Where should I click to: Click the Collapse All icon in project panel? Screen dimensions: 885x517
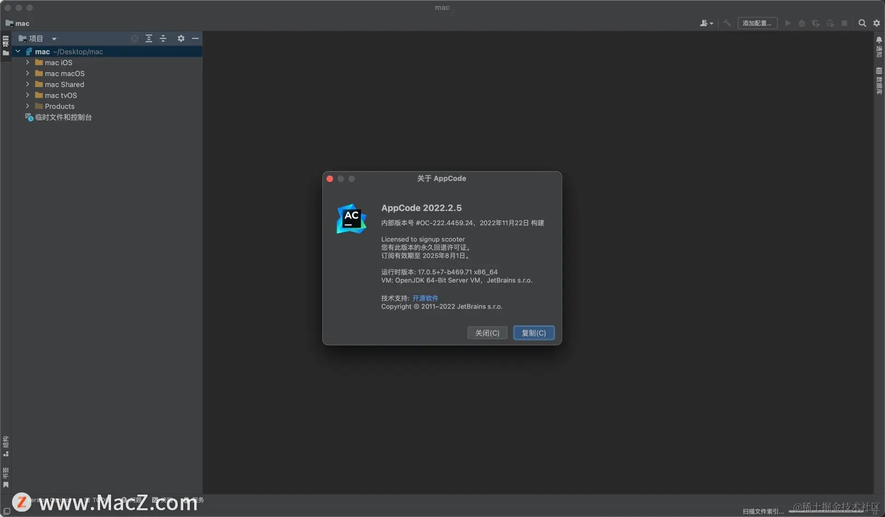pos(163,38)
